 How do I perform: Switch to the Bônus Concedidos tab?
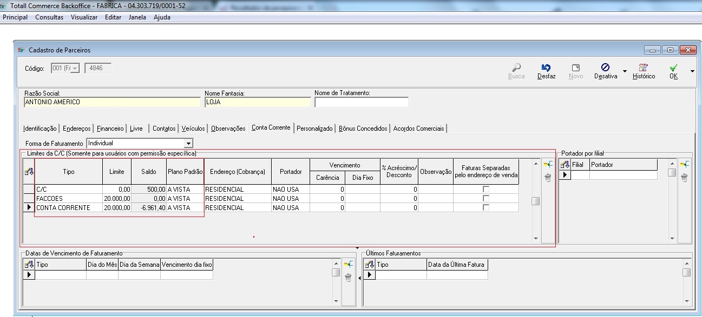click(x=363, y=129)
